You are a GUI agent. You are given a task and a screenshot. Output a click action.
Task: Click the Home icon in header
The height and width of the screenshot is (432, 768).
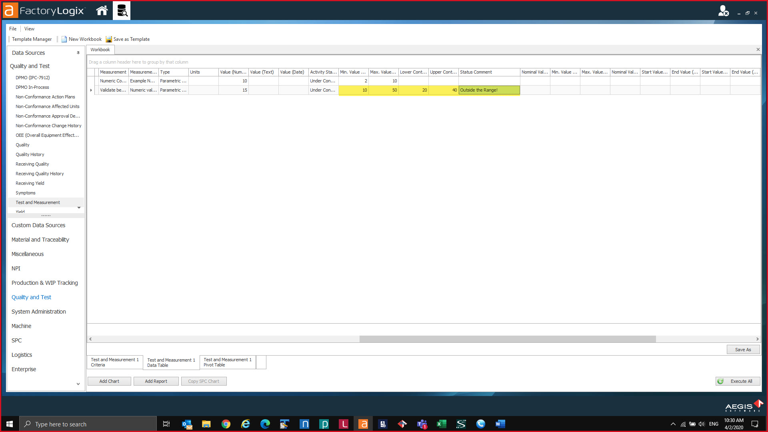(102, 11)
